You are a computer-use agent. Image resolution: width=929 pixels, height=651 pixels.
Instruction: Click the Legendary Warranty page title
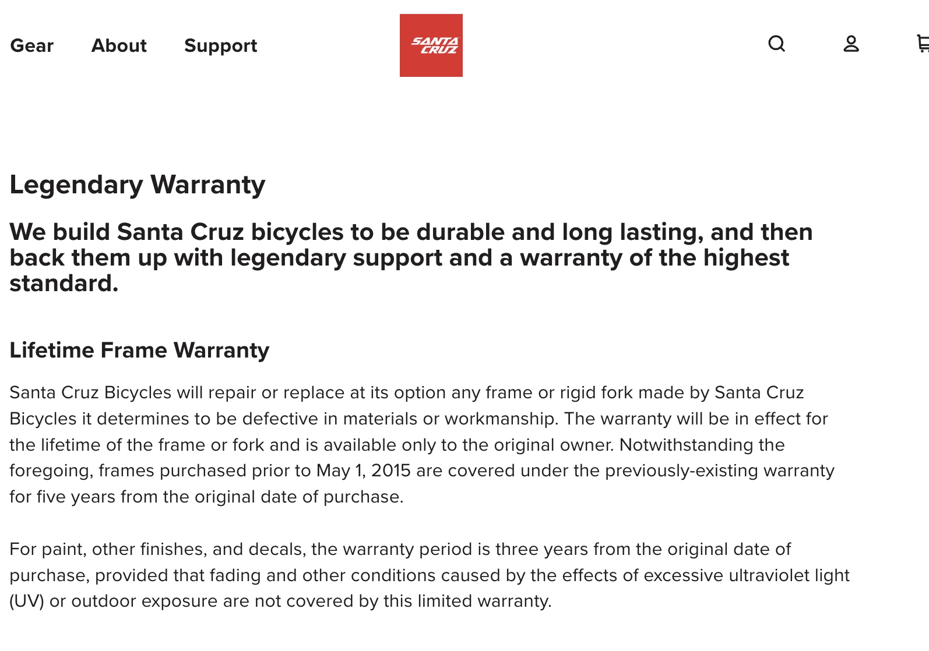click(137, 185)
